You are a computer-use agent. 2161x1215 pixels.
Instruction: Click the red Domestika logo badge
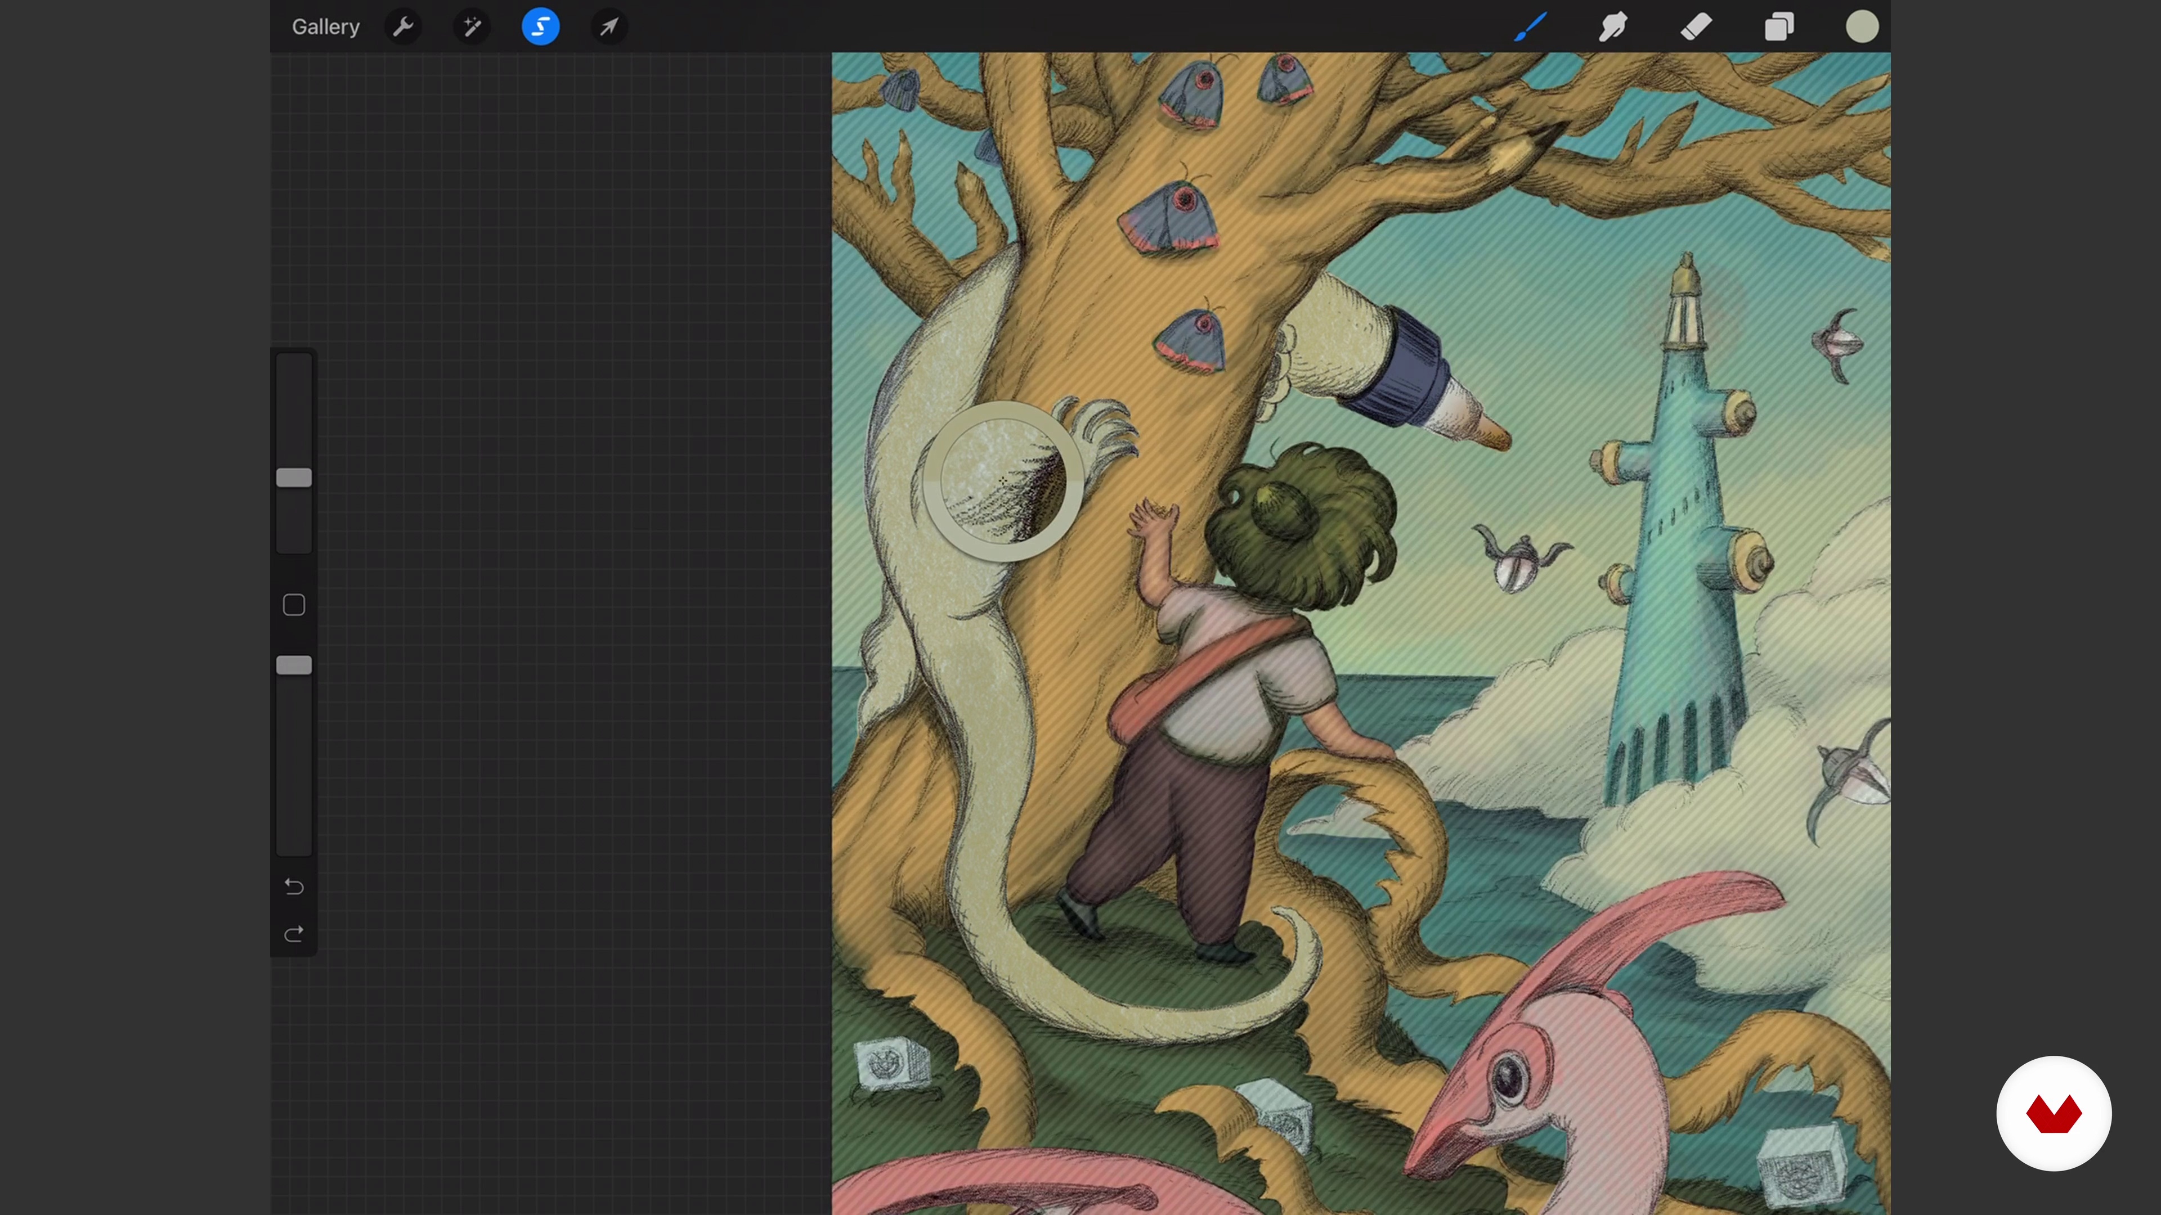point(2054,1114)
